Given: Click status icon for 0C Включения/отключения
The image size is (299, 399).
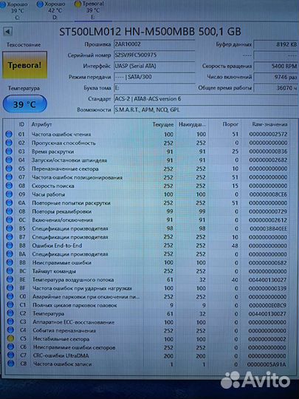Looking at the screenshot, I should [10, 220].
